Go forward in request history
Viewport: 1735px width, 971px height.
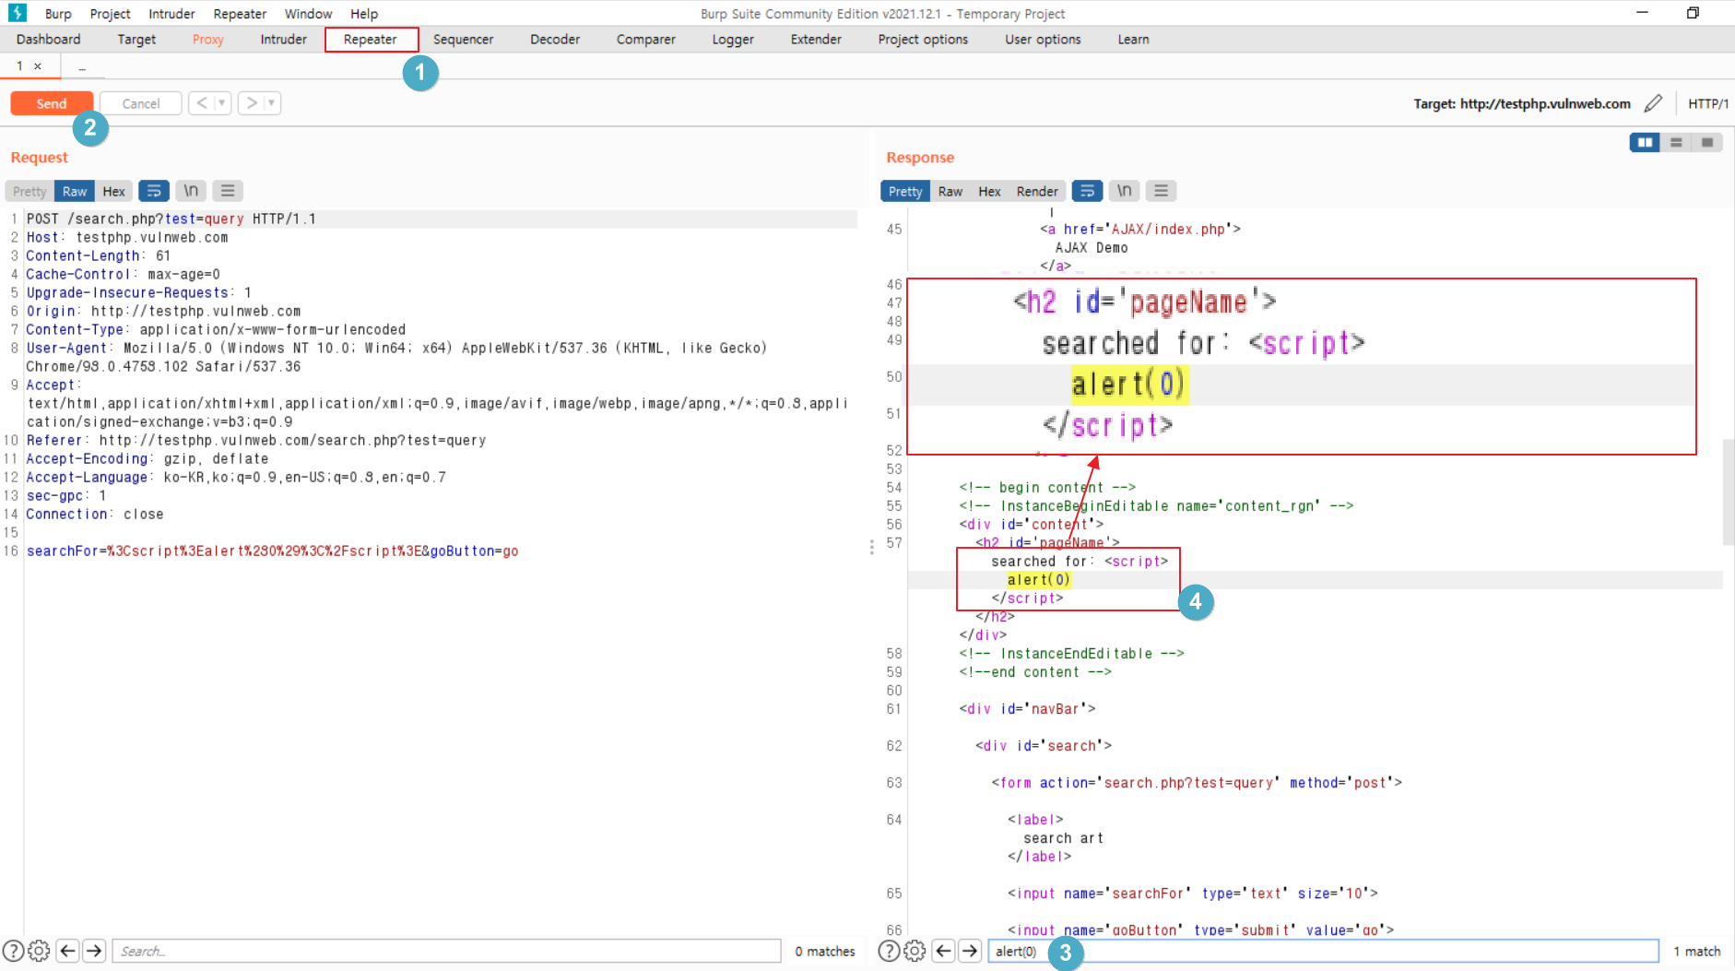click(252, 103)
